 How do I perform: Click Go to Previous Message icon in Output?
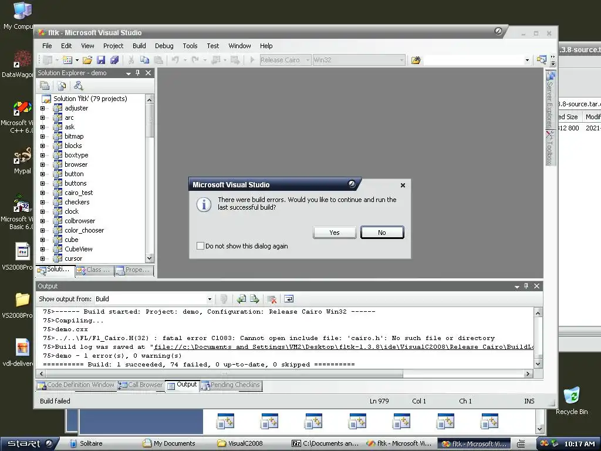tap(241, 299)
